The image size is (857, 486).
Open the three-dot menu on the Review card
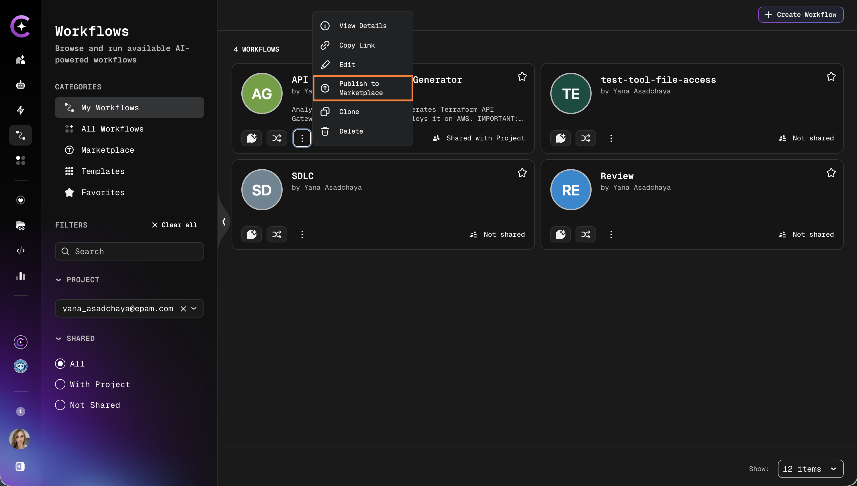pyautogui.click(x=611, y=234)
